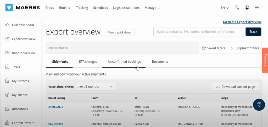Open the vessel departing 'next 3 months' dropdown
The width and height of the screenshot is (268, 127).
tap(96, 86)
